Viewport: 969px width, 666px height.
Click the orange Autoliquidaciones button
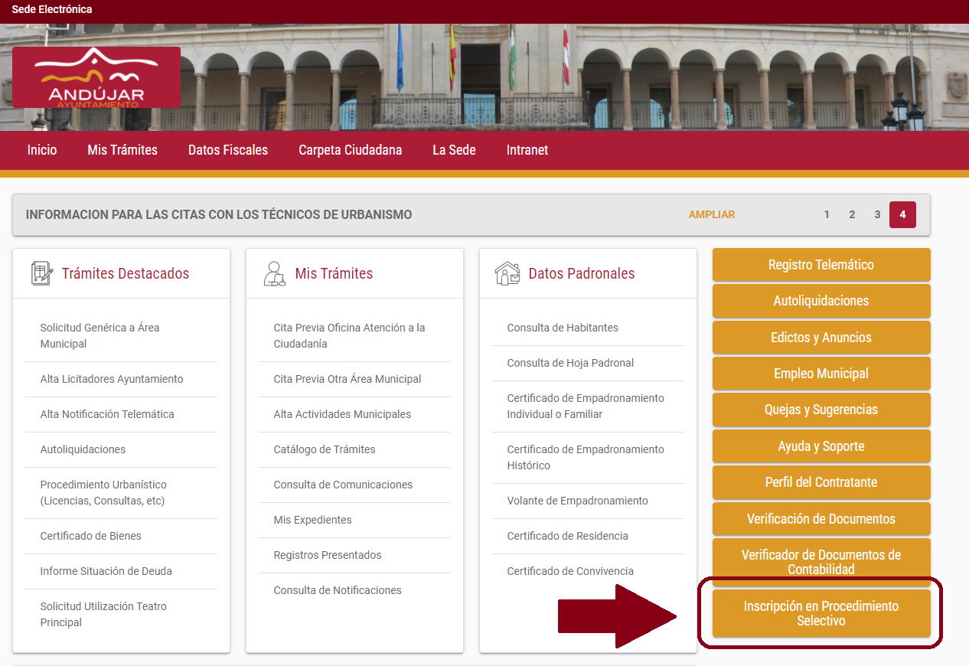pos(821,301)
